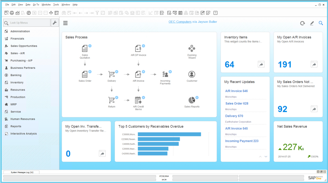Viewport: 328px width, 183px height.
Task: Expand the Delivery blue dropdown dot
Action: (117, 72)
